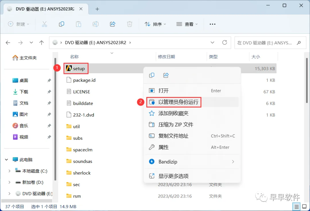
Task: Click the Delete trash icon in toolbar
Action: click(x=129, y=24)
